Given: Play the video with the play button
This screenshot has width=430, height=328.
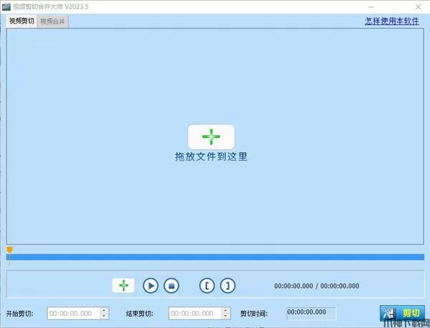Looking at the screenshot, I should 150,286.
